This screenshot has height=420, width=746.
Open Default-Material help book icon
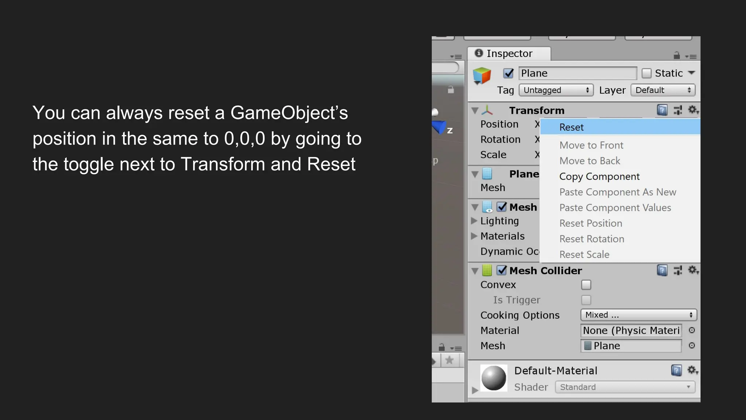[676, 370]
